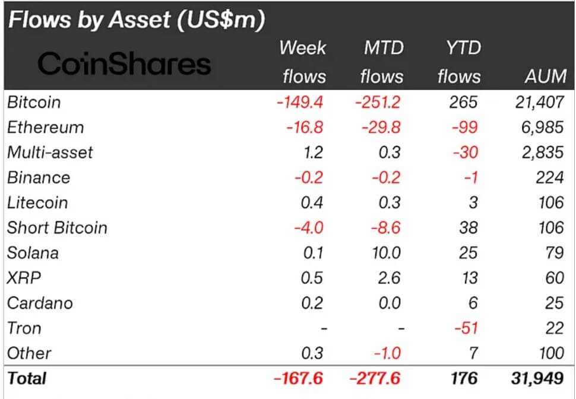Select the Other row label
Image resolution: width=576 pixels, height=399 pixels.
click(29, 353)
